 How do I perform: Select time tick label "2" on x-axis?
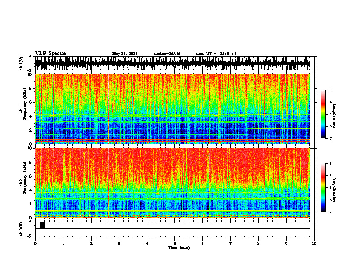(x=91, y=244)
